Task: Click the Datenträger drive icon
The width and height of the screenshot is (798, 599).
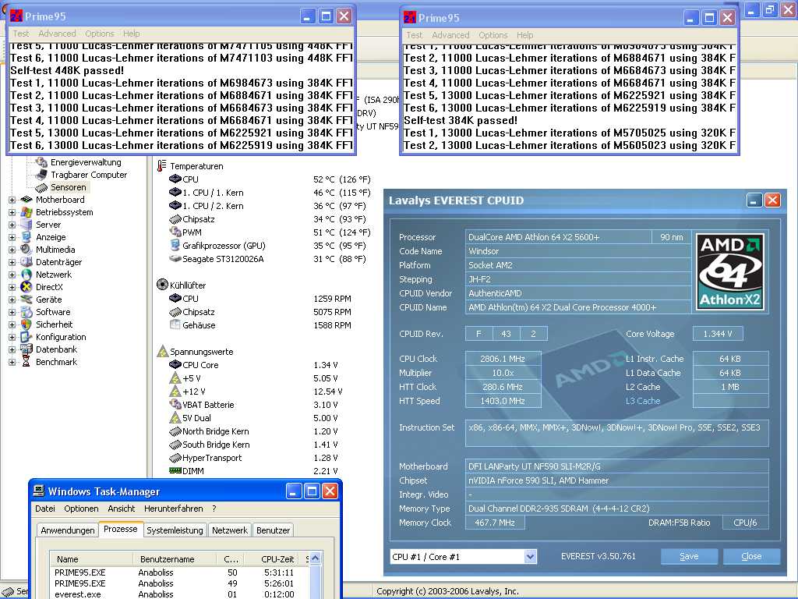Action: pyautogui.click(x=26, y=262)
